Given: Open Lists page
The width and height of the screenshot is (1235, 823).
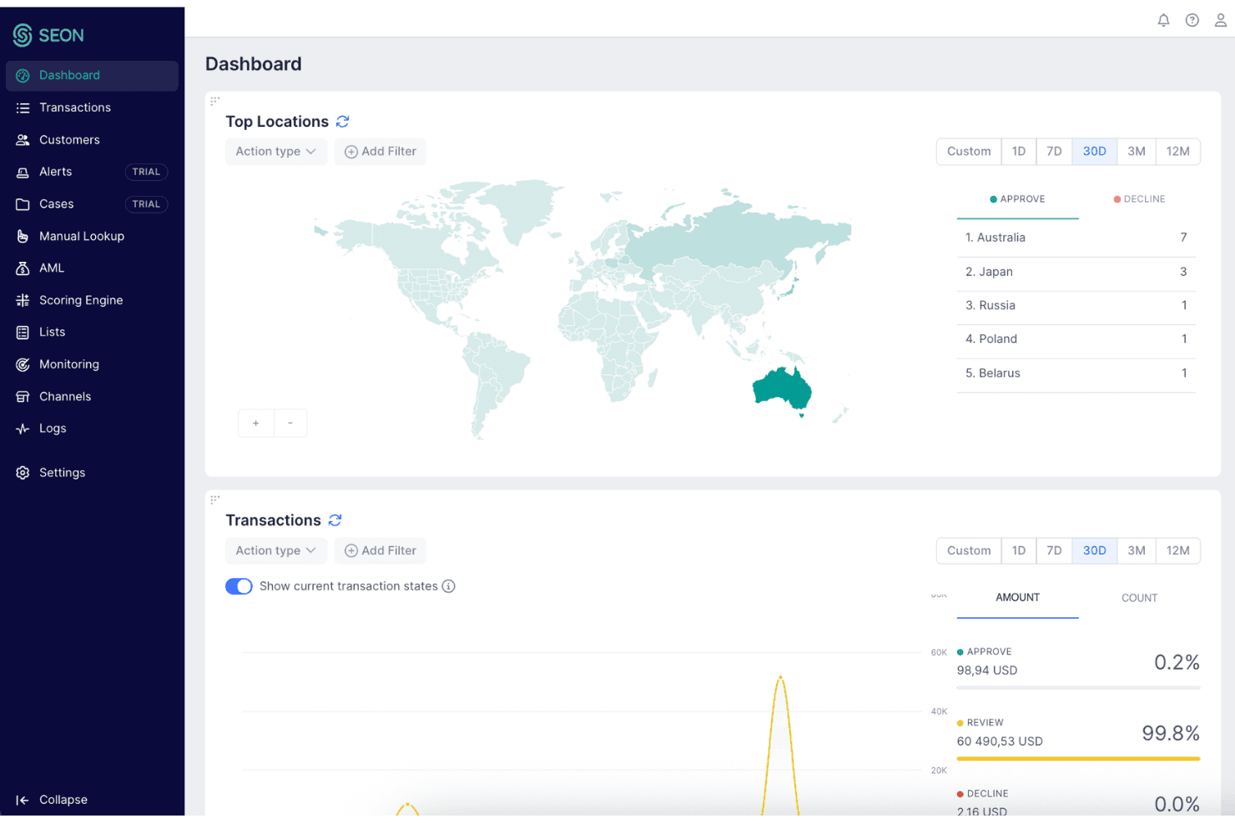Looking at the screenshot, I should pyautogui.click(x=92, y=332).
